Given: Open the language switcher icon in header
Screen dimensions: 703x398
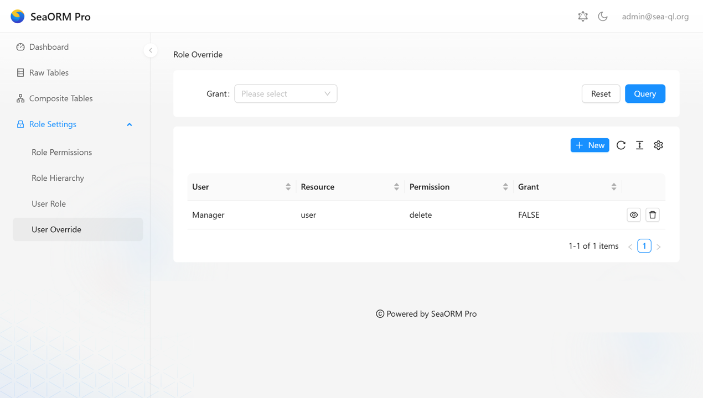Looking at the screenshot, I should 583,17.
